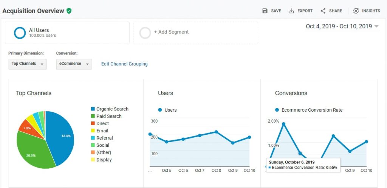The width and height of the screenshot is (387, 188).
Task: Expand the date range picker
Action: point(342,26)
